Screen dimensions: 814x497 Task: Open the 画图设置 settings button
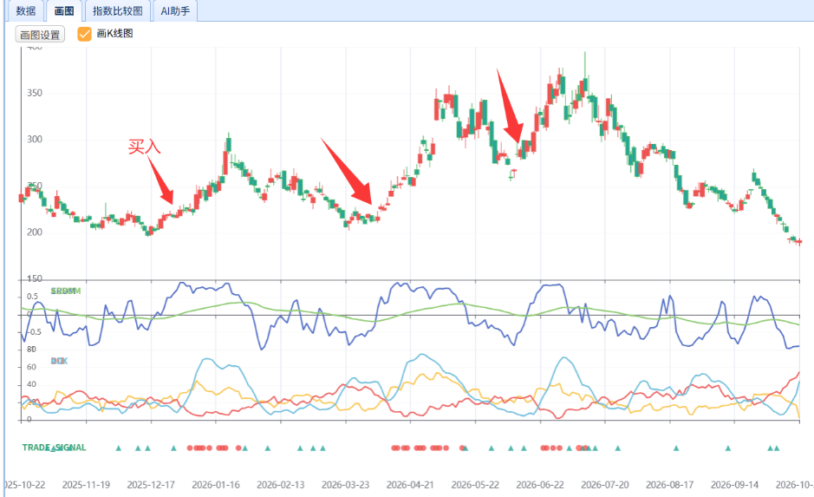point(40,35)
